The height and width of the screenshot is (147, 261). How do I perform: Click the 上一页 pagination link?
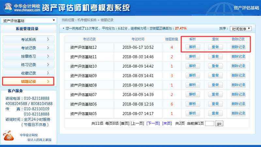coord(137,124)
